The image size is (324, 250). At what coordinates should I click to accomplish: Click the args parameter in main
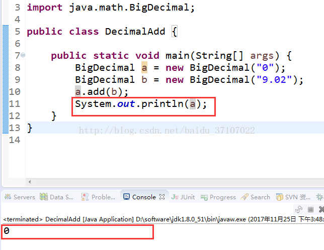pyautogui.click(x=262, y=56)
